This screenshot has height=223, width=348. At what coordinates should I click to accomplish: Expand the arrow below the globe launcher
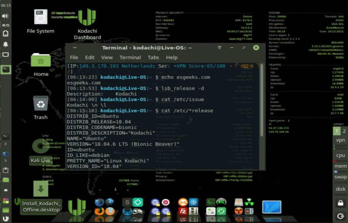tap(5, 161)
